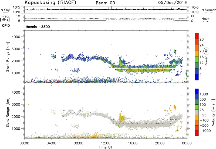Click the 'Nave' legend label
Screen dimensions: 216x149
pyautogui.click(x=205, y=19)
